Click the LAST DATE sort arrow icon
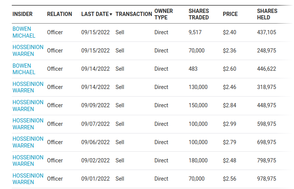Viewport: 294px width, 189px height. click(111, 14)
